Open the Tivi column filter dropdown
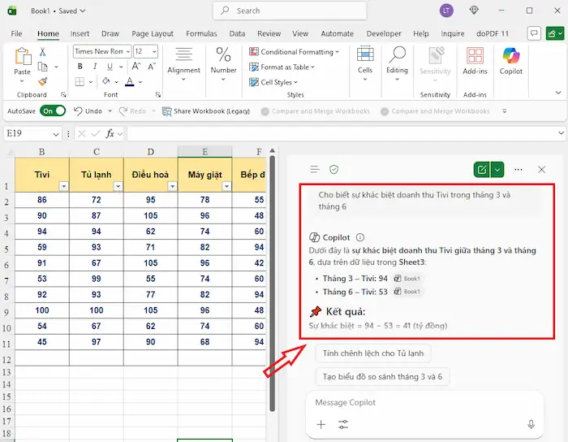The image size is (568, 442). [63, 186]
